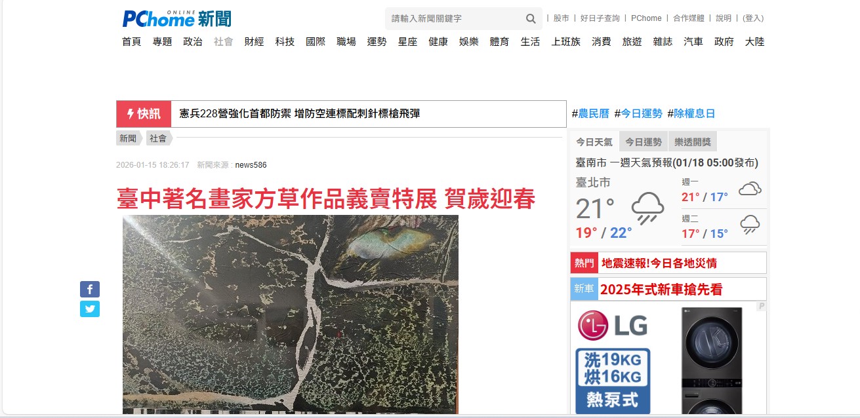
Task: Click the 快訊 lightning badge
Action: (x=144, y=114)
